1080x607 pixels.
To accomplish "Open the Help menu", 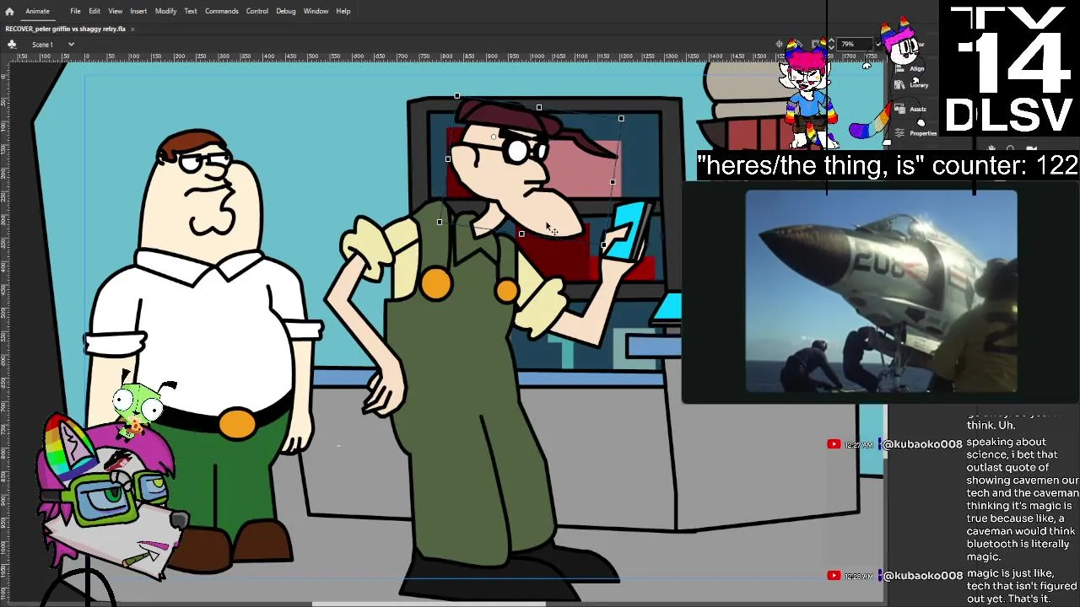I will [x=343, y=11].
